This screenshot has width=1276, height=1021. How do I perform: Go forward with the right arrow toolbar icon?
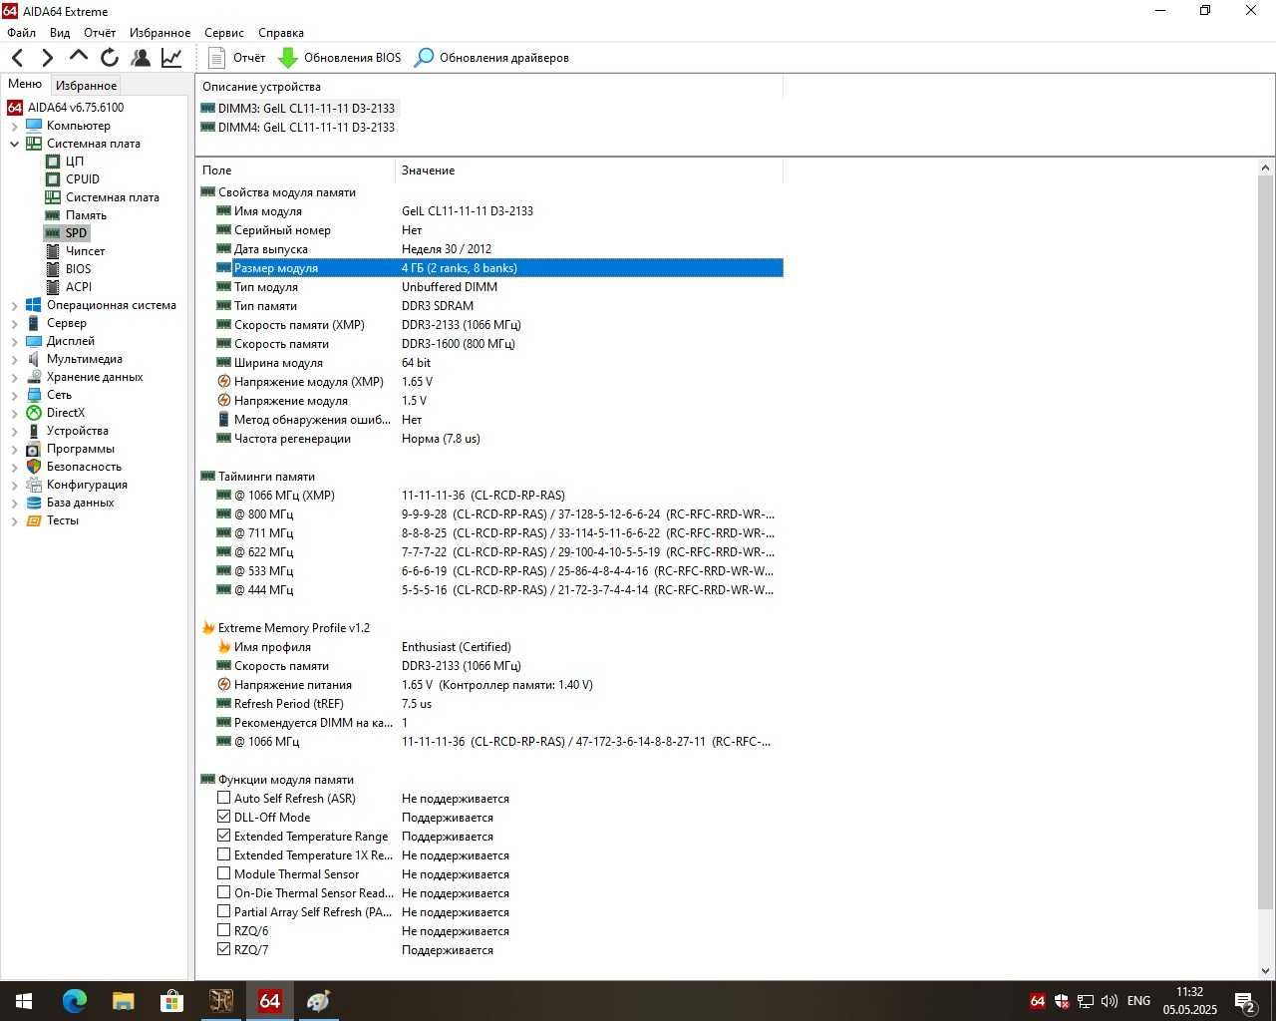[47, 58]
